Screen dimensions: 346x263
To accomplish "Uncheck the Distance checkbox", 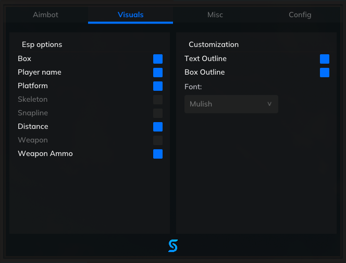I will tap(158, 127).
